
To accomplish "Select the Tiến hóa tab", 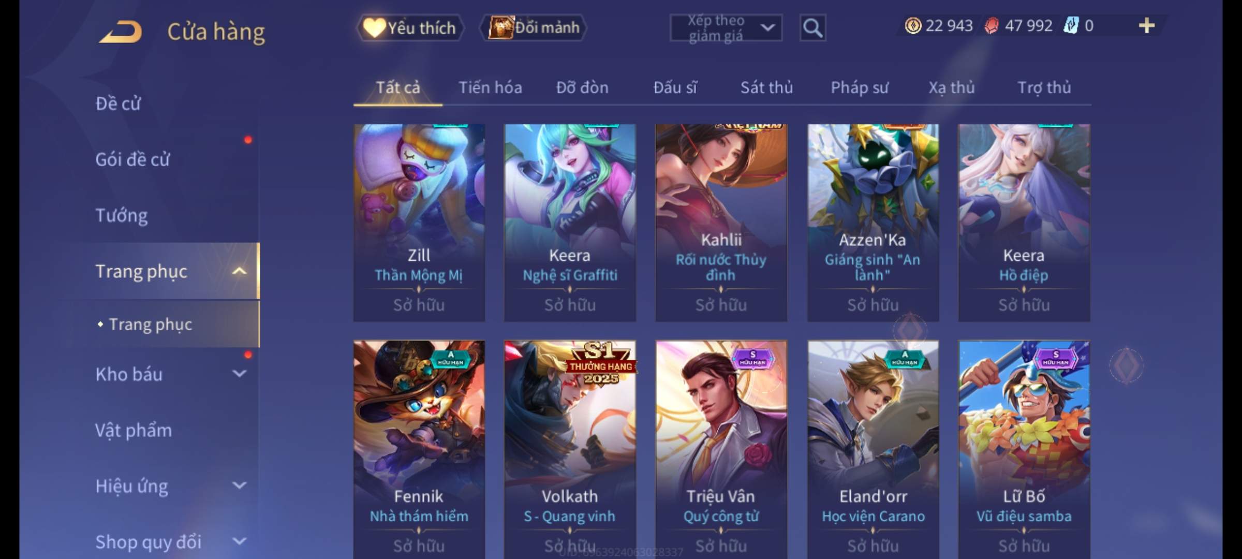I will click(x=490, y=87).
